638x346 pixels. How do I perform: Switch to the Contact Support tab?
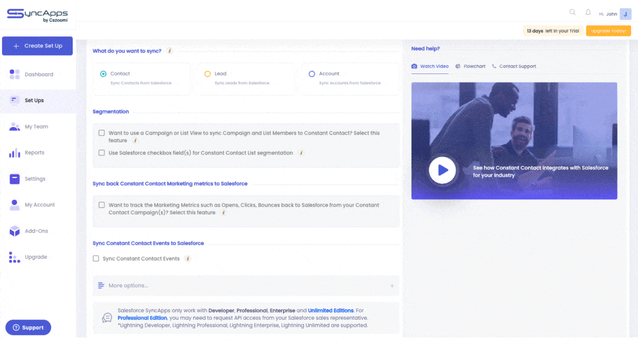point(514,66)
